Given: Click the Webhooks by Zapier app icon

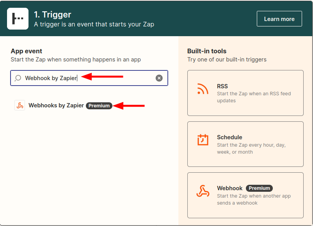Looking at the screenshot, I should (x=20, y=105).
